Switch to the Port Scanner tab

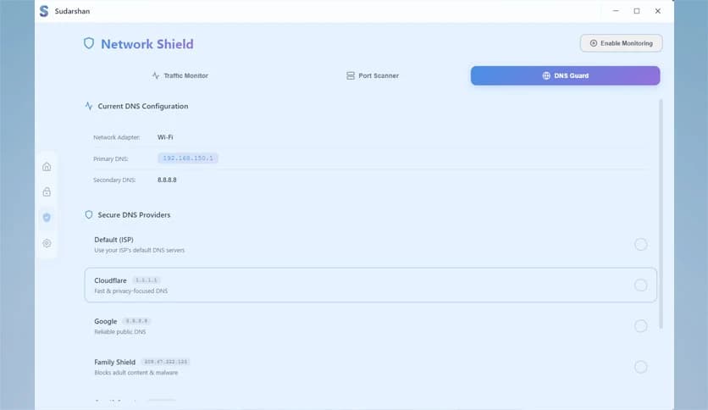click(x=373, y=75)
